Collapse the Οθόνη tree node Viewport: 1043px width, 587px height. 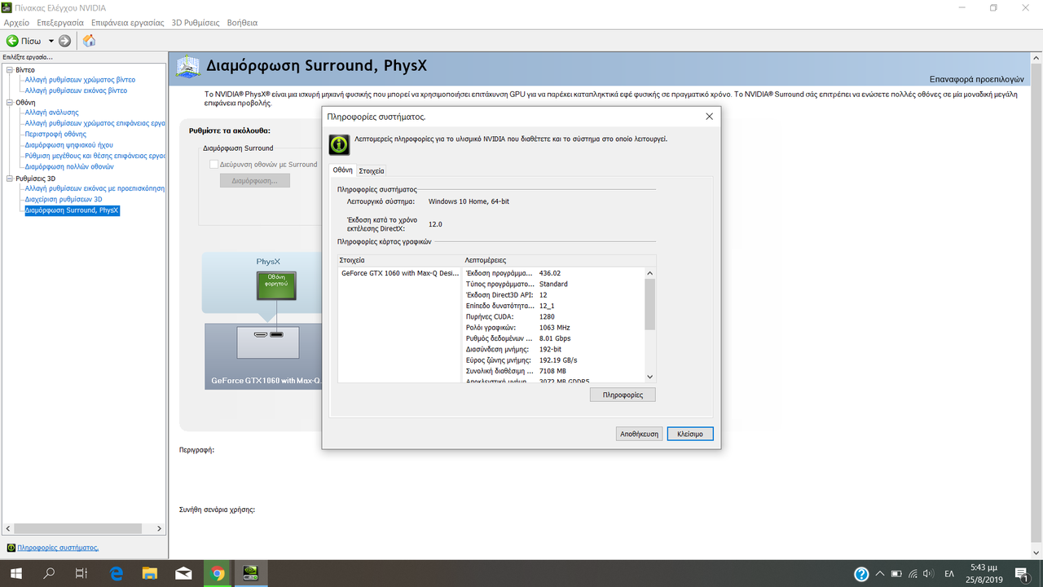(x=10, y=103)
